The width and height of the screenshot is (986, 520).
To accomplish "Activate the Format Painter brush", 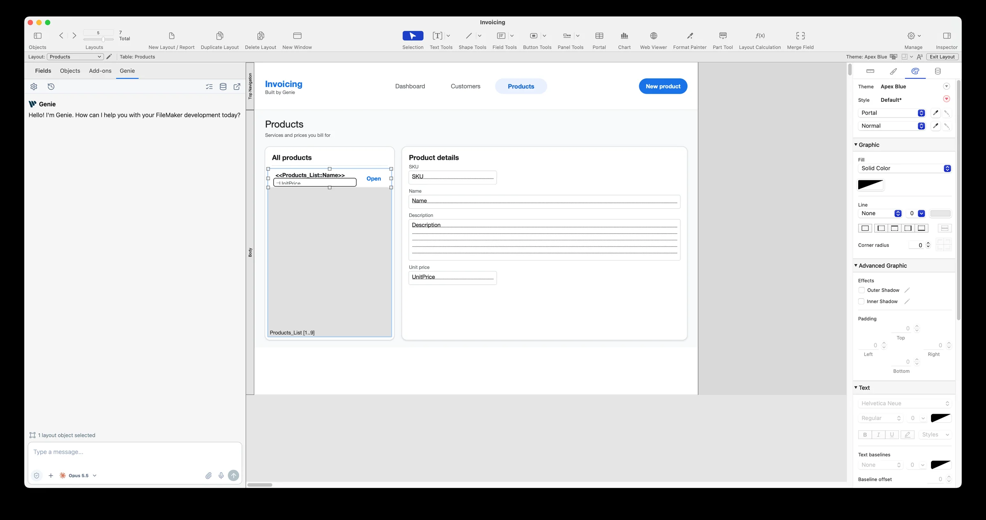I will 690,36.
